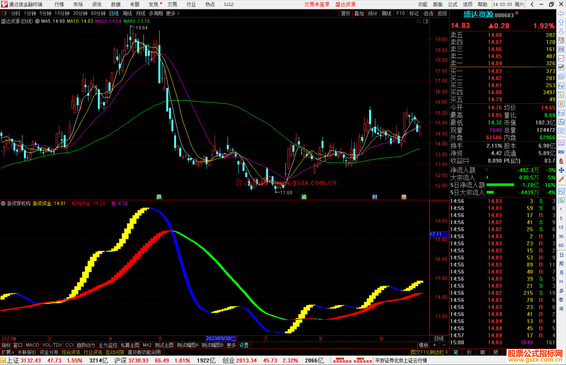Click the candlestick chart icon in sidebar

click(x=561, y=68)
